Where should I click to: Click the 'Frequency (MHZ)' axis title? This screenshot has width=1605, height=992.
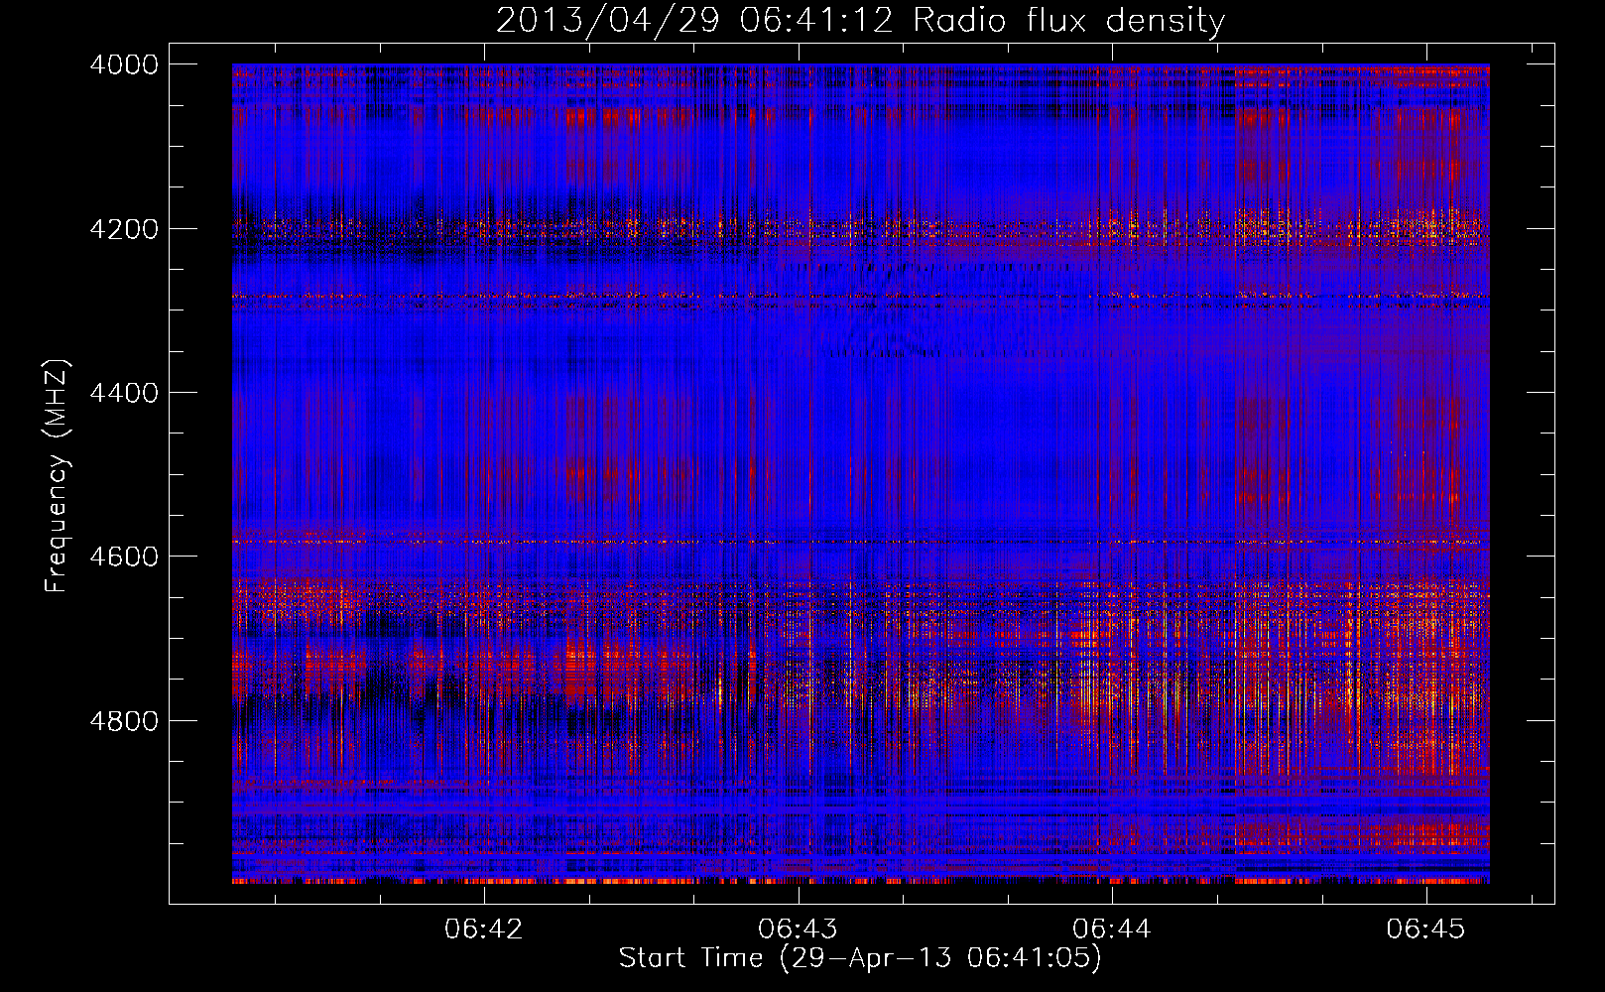point(58,476)
